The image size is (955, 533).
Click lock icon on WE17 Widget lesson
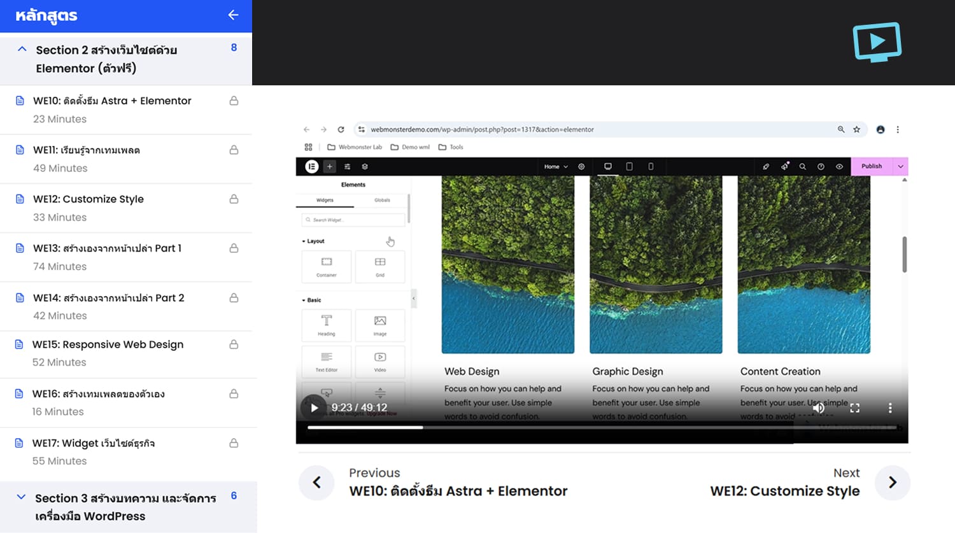tap(234, 443)
